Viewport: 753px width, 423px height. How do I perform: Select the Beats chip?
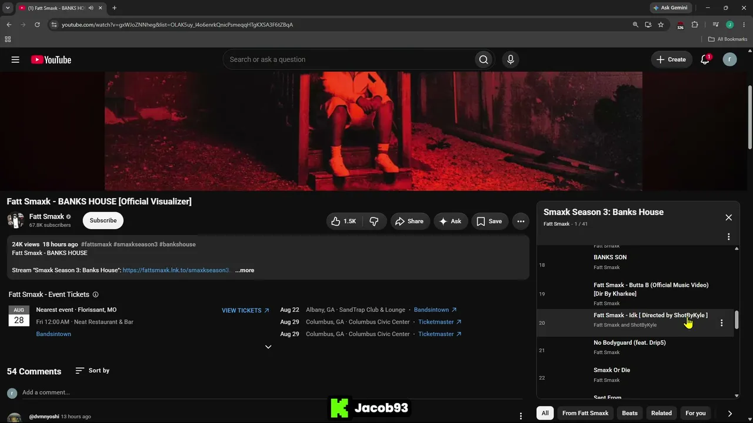[x=629, y=413]
